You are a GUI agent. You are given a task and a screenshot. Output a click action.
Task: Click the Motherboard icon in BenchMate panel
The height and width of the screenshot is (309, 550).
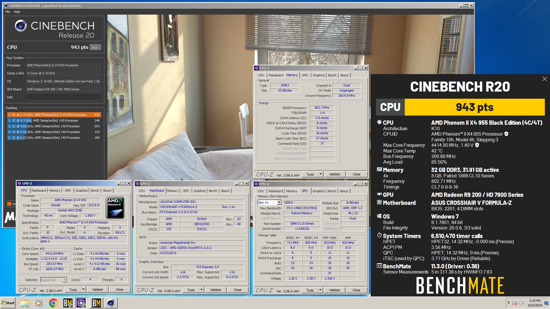pyautogui.click(x=379, y=202)
